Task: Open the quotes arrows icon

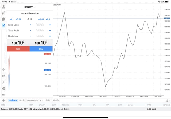Action: 3,13
